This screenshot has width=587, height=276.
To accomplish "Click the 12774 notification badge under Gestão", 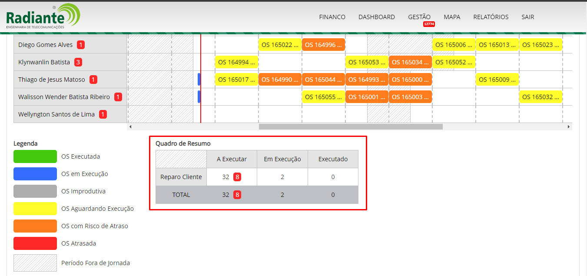I will click(x=429, y=24).
